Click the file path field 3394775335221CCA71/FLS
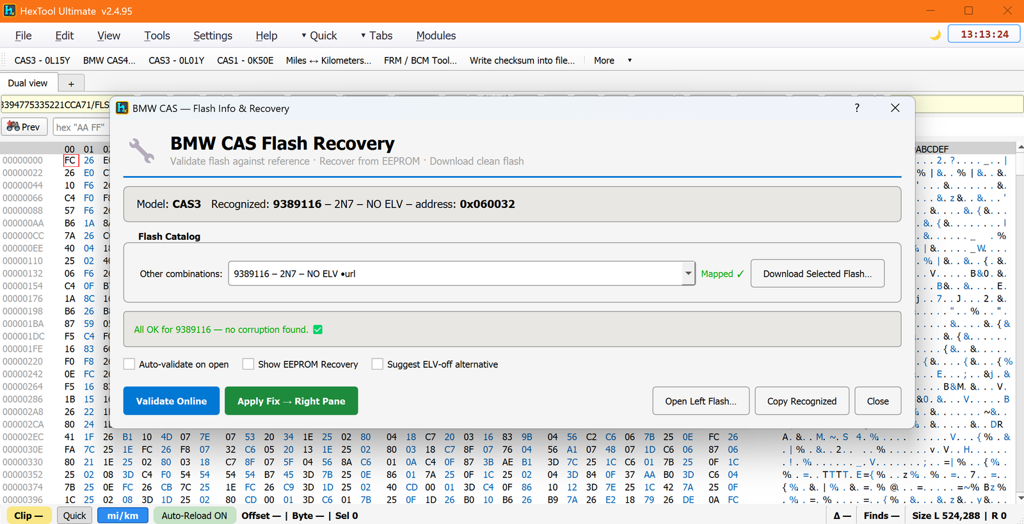 pos(55,104)
